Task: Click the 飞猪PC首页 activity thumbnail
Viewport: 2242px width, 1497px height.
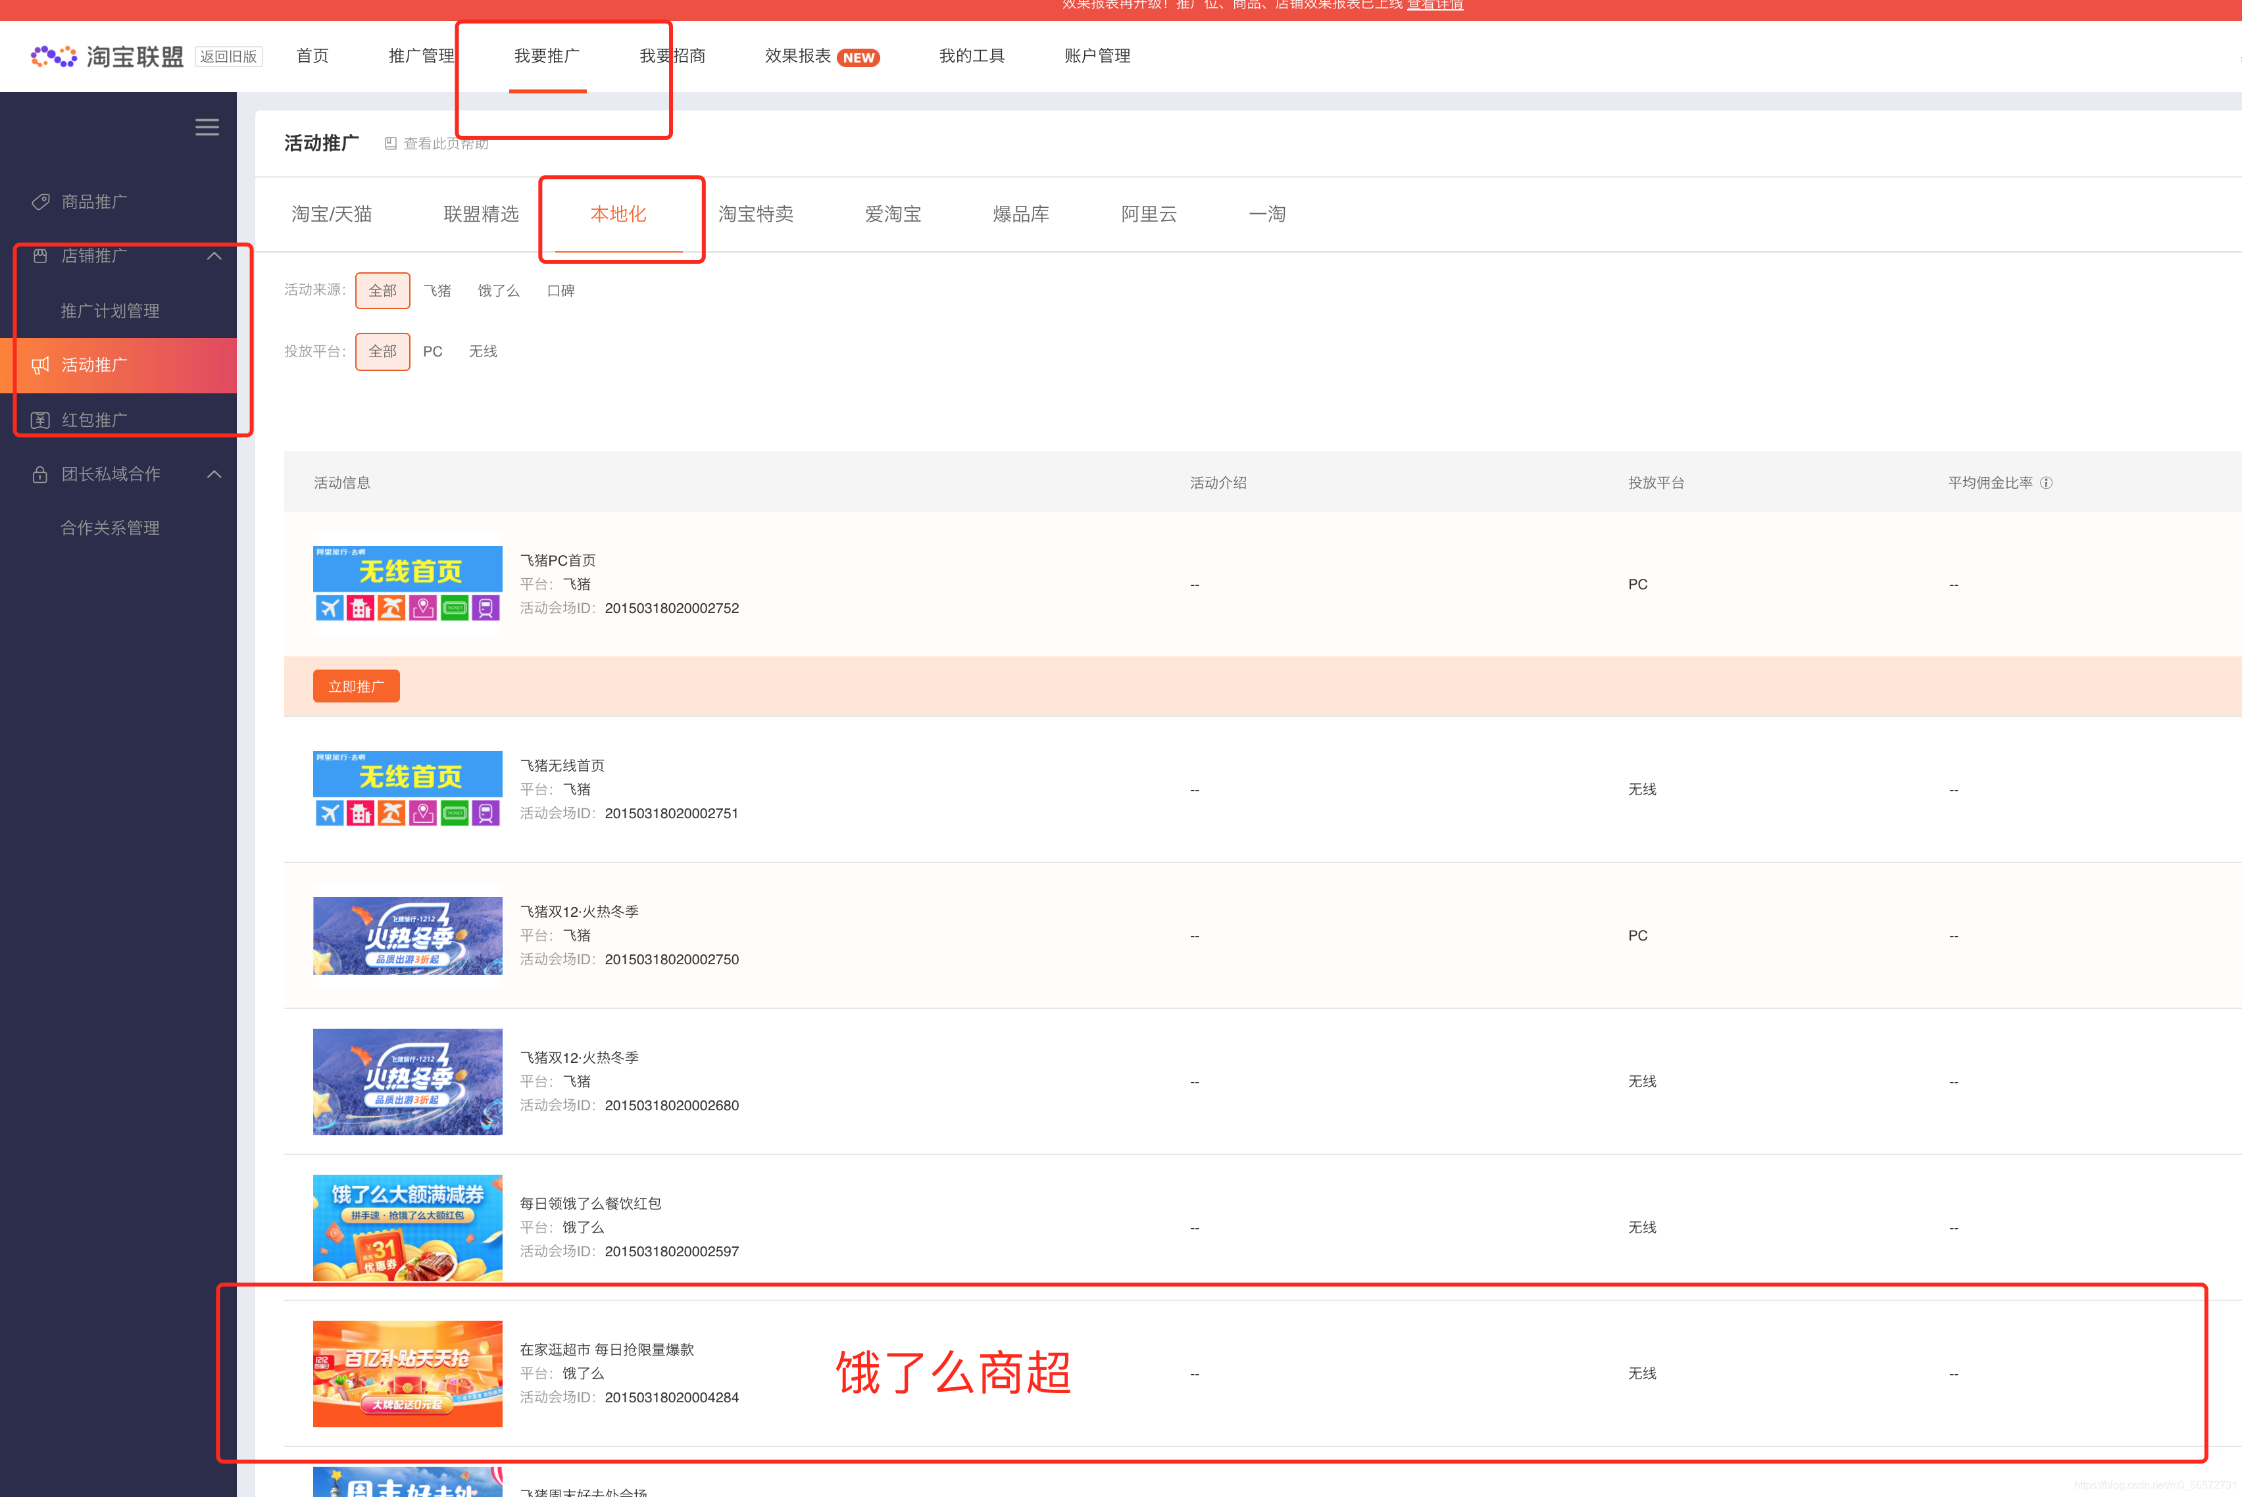Action: click(408, 584)
